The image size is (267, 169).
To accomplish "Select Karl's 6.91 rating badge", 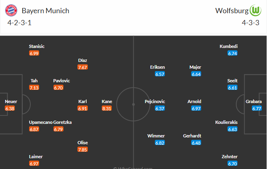I will tap(83, 108).
